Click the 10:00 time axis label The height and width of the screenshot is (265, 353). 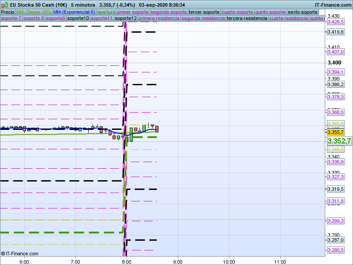[x=229, y=262]
